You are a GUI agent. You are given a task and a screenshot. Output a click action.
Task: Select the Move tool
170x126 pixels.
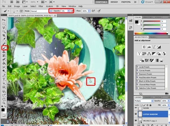point(4,20)
